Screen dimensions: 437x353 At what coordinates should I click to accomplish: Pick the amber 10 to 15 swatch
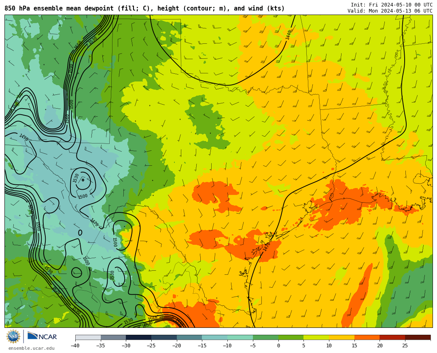click(342, 337)
